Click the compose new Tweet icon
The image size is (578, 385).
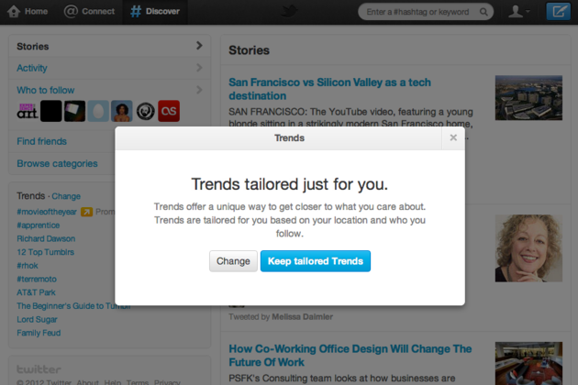click(x=557, y=12)
